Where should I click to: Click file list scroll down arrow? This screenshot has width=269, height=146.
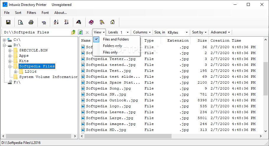click(265, 131)
